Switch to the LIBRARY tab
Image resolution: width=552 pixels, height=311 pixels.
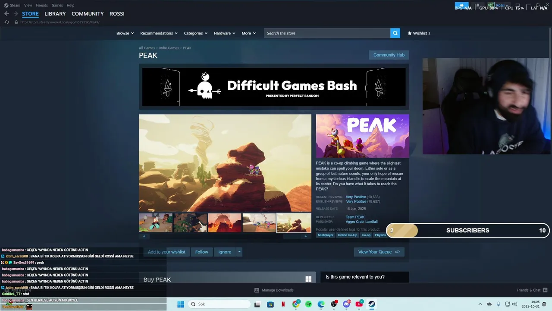coord(55,14)
